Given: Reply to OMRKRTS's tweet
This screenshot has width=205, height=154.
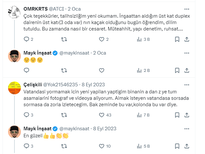Looking at the screenshot, I should (x=27, y=39).
